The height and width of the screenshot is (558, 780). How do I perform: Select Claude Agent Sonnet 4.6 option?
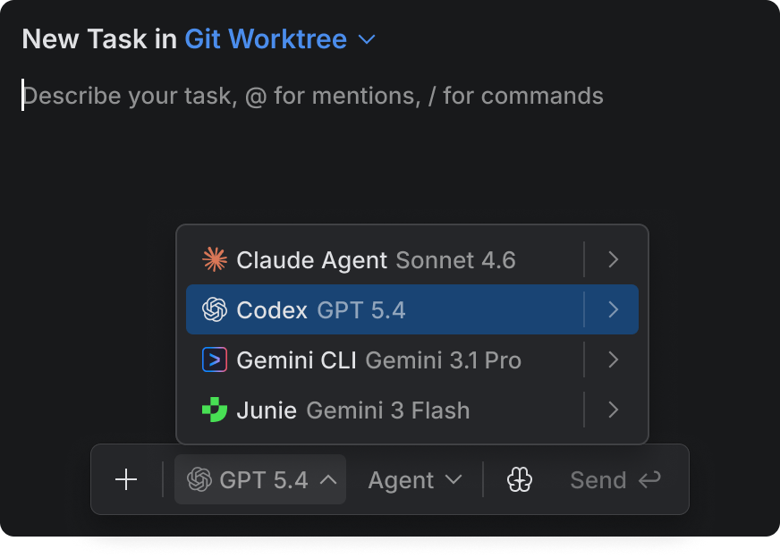[376, 260]
